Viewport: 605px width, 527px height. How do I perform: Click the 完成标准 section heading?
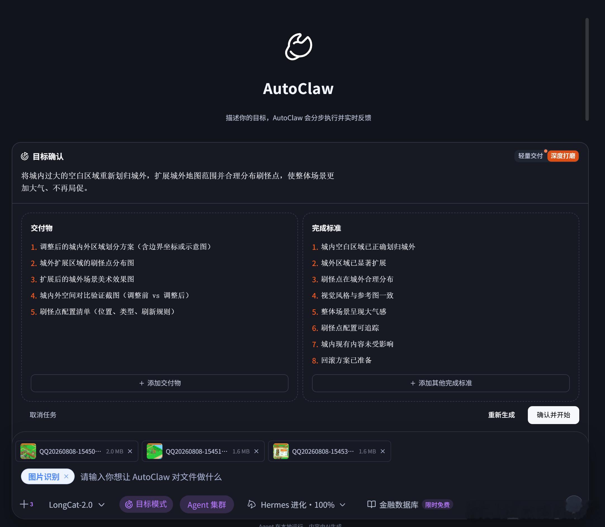[326, 228]
